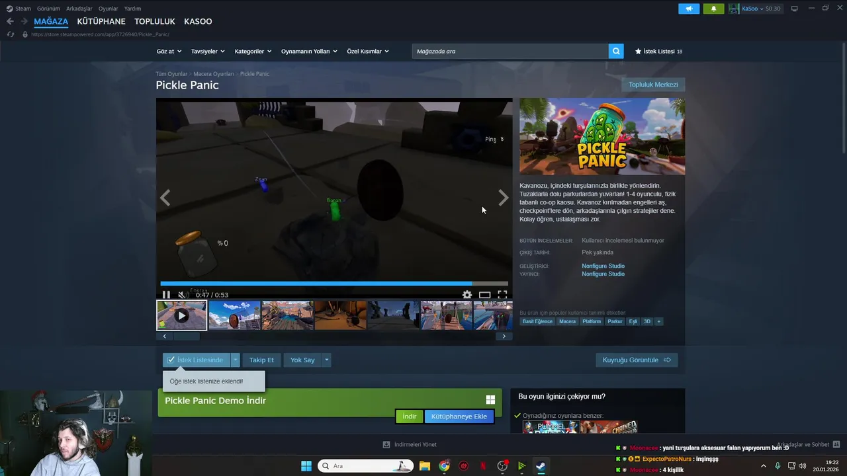Expand the Özel Kısımlar menu
This screenshot has width=847, height=476.
[x=368, y=51]
